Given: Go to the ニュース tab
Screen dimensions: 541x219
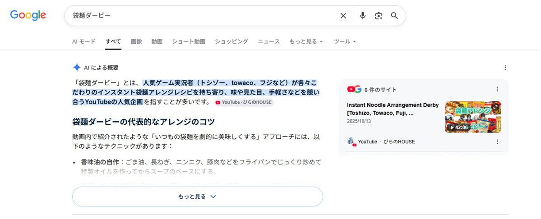Looking at the screenshot, I should tap(269, 41).
